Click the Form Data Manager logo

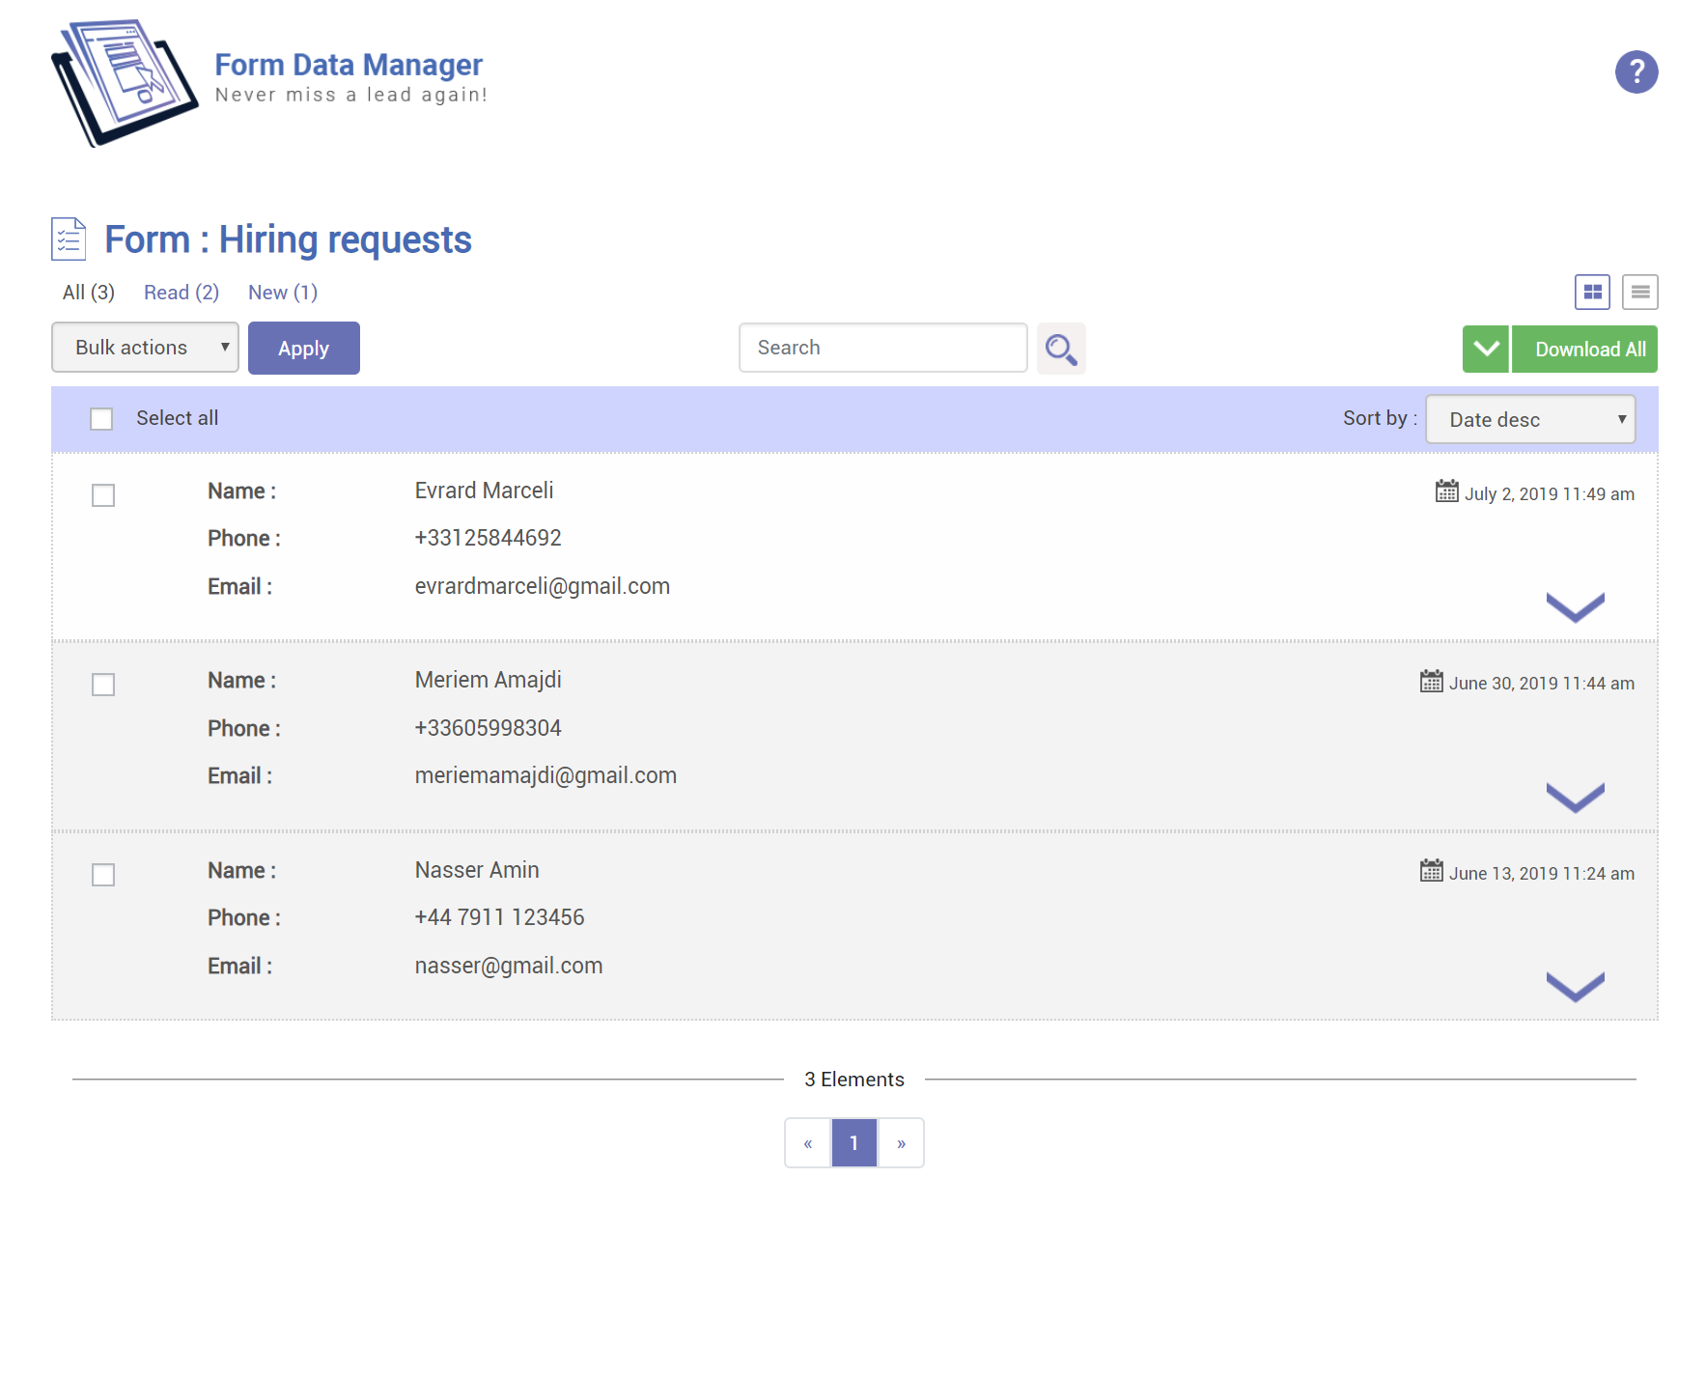coord(126,83)
